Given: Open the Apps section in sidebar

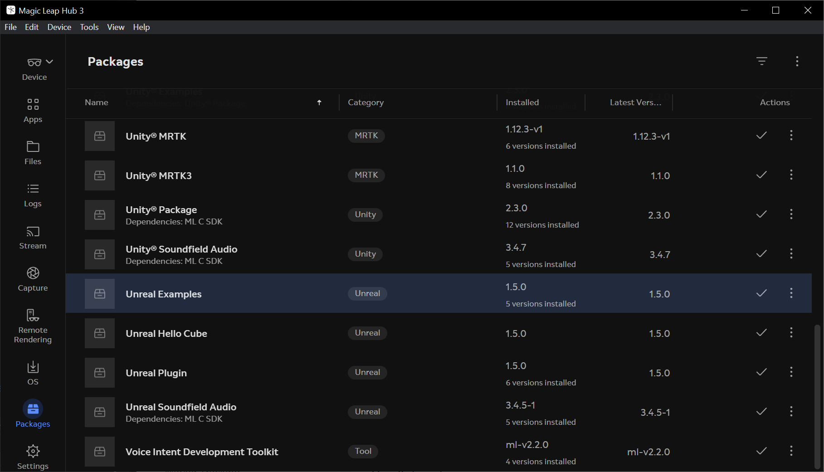Looking at the screenshot, I should 33,111.
